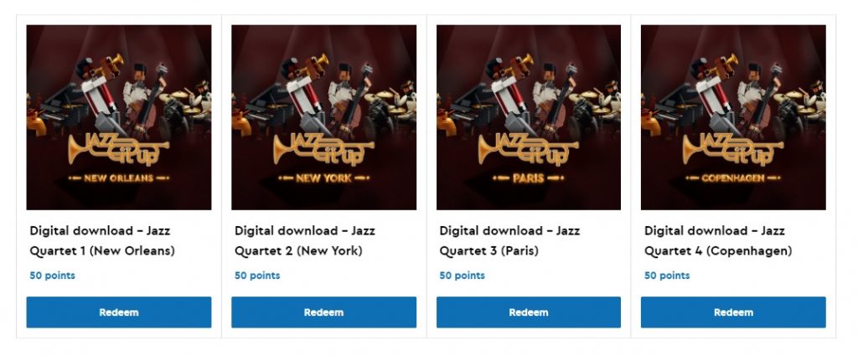Open the Copenhagen jazz cover image

733,117
